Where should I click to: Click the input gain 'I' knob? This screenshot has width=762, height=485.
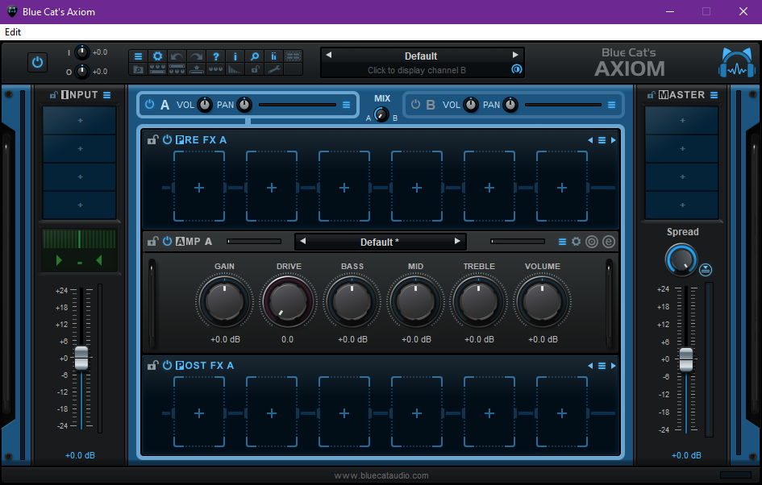(82, 52)
